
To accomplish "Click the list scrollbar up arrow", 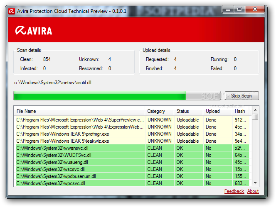I will click(255, 110).
